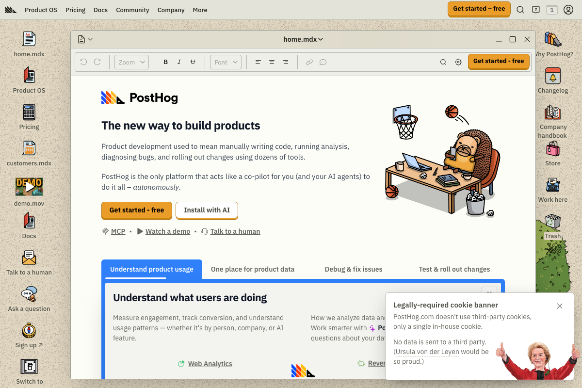This screenshot has width=582, height=388.
Task: Redo the edit in editor toolbar
Action: 97,62
